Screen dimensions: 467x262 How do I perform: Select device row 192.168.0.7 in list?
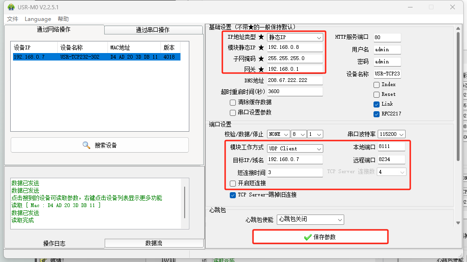pyautogui.click(x=96, y=57)
